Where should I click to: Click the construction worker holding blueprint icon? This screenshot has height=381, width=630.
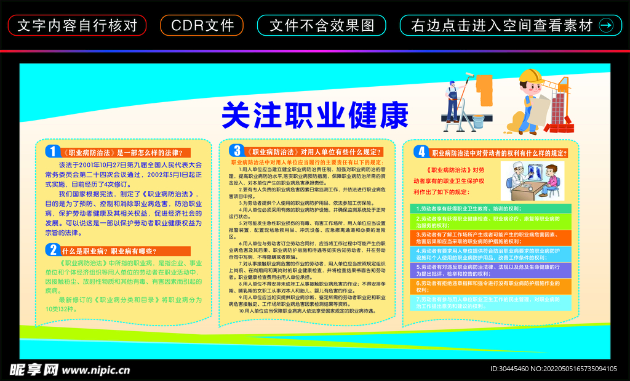point(530,105)
